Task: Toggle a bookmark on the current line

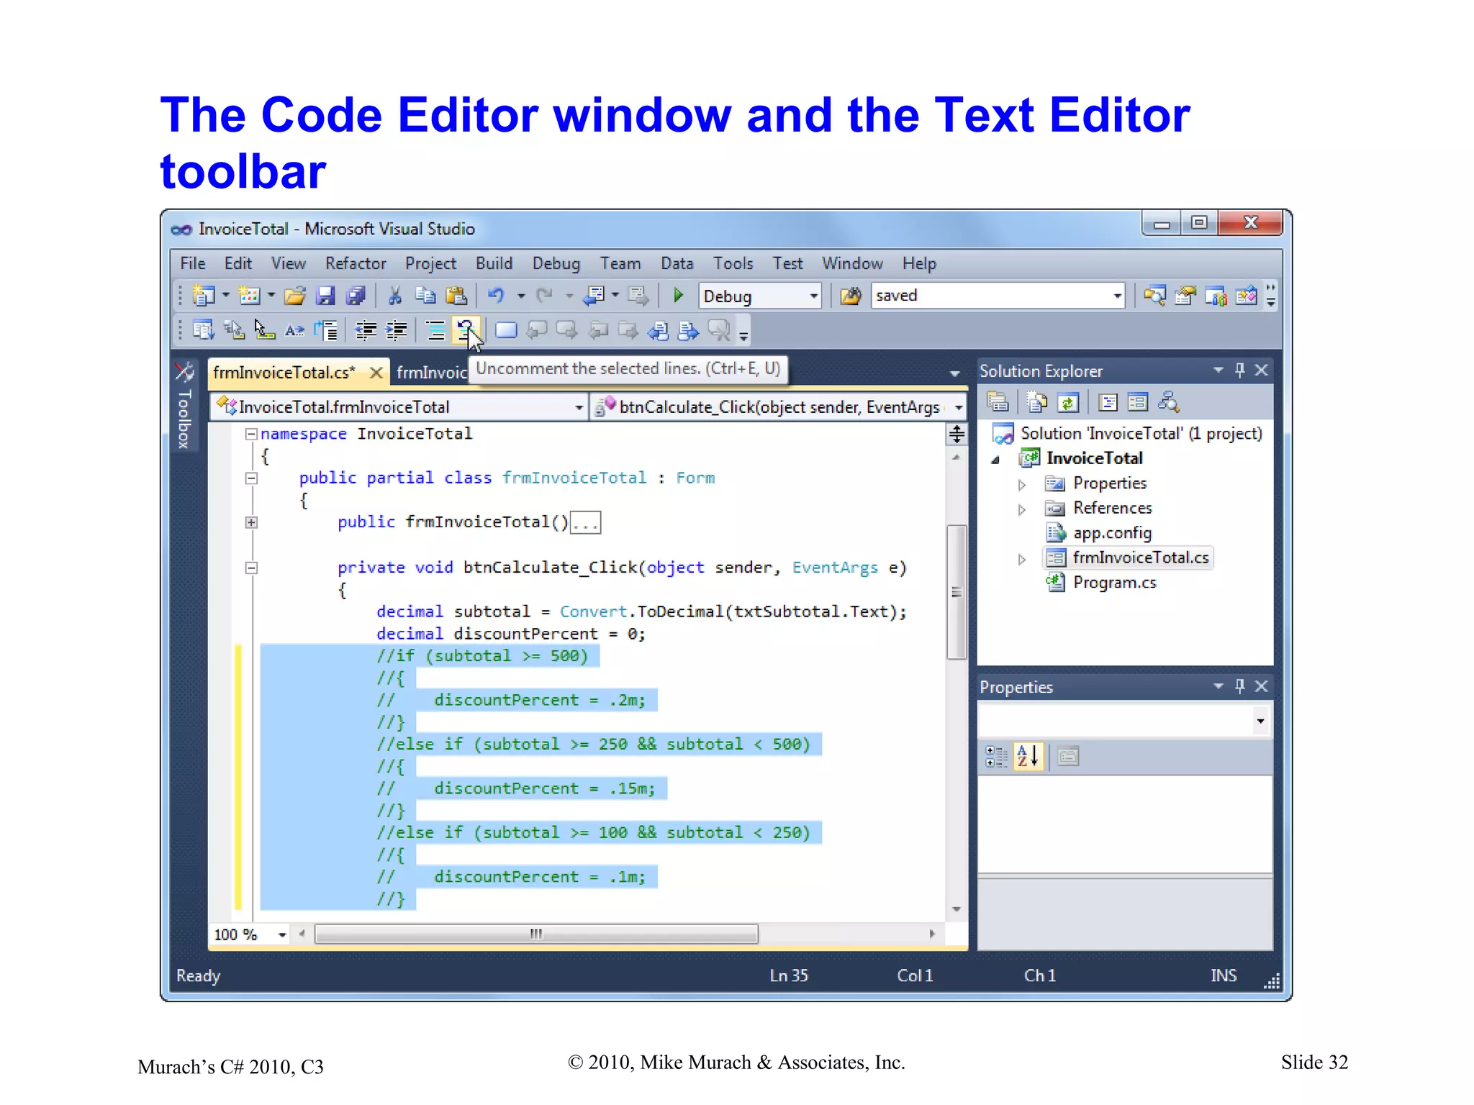Action: point(506,330)
